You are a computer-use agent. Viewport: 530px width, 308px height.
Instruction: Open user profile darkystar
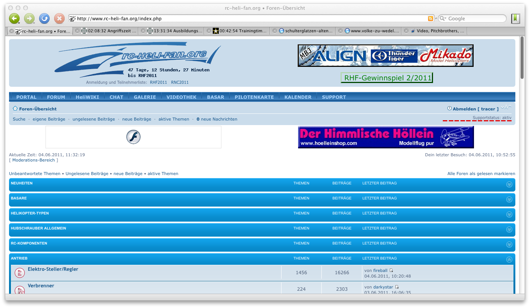[x=383, y=287]
